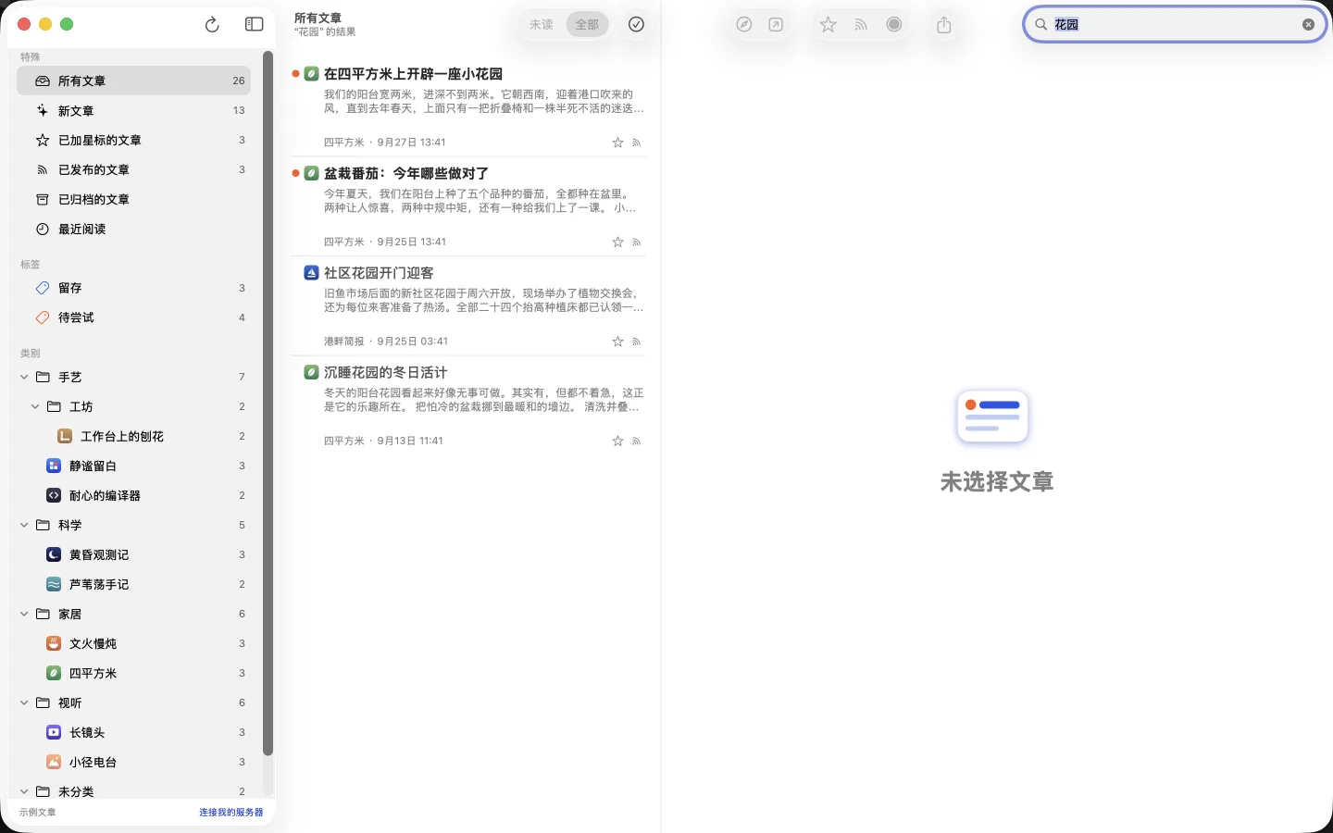Open 已加星标的文章 list
The height and width of the screenshot is (833, 1333).
[x=134, y=140]
